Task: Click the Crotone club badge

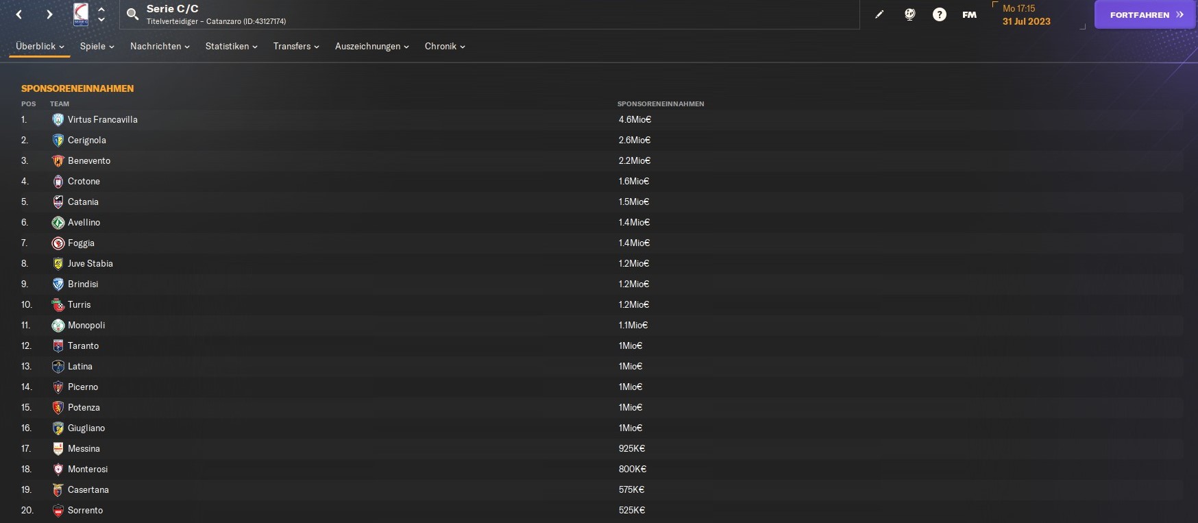Action: click(x=58, y=181)
